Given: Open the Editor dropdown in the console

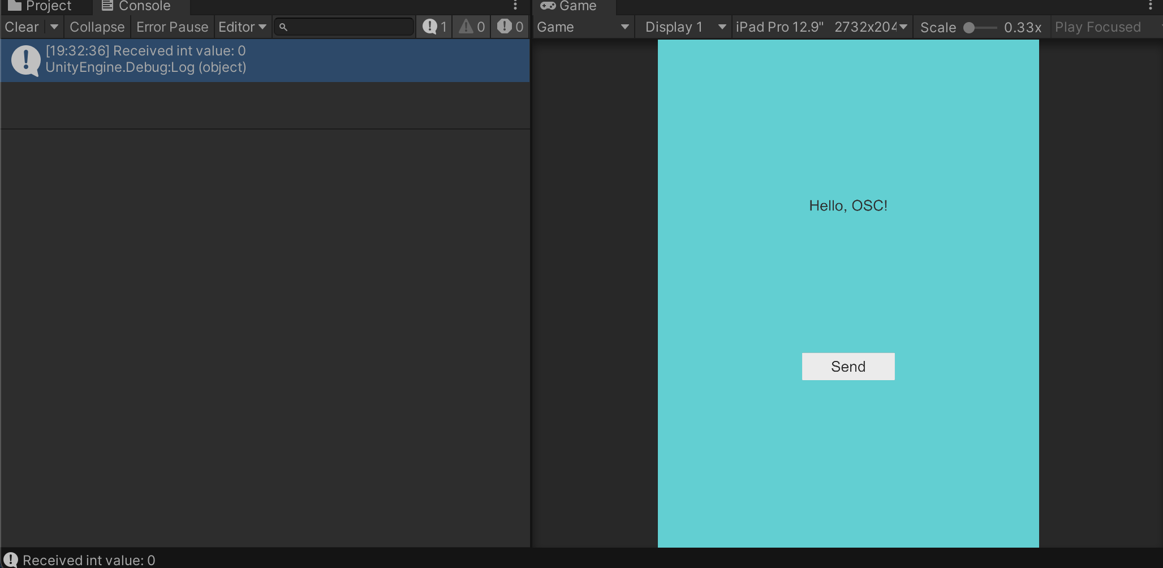Looking at the screenshot, I should click(x=242, y=27).
